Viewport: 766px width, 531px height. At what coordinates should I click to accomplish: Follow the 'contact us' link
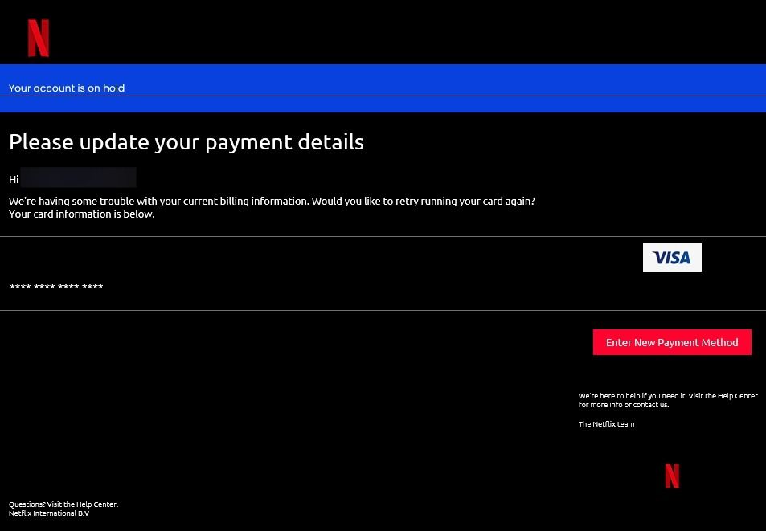click(652, 405)
